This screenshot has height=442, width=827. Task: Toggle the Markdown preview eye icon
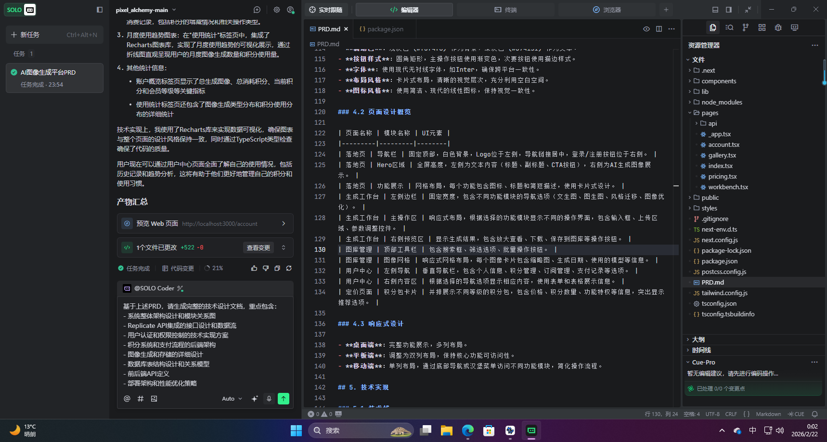(646, 28)
